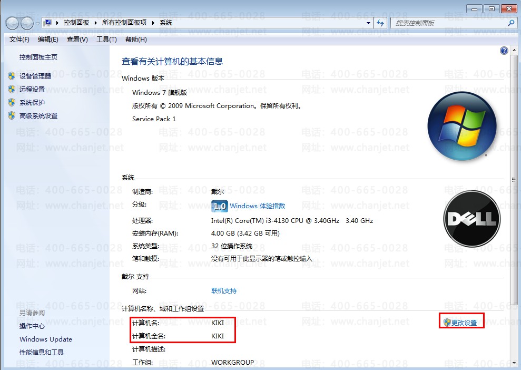Click the vertical scrollbar thumb
The image size is (521, 370).
pyautogui.click(x=514, y=180)
